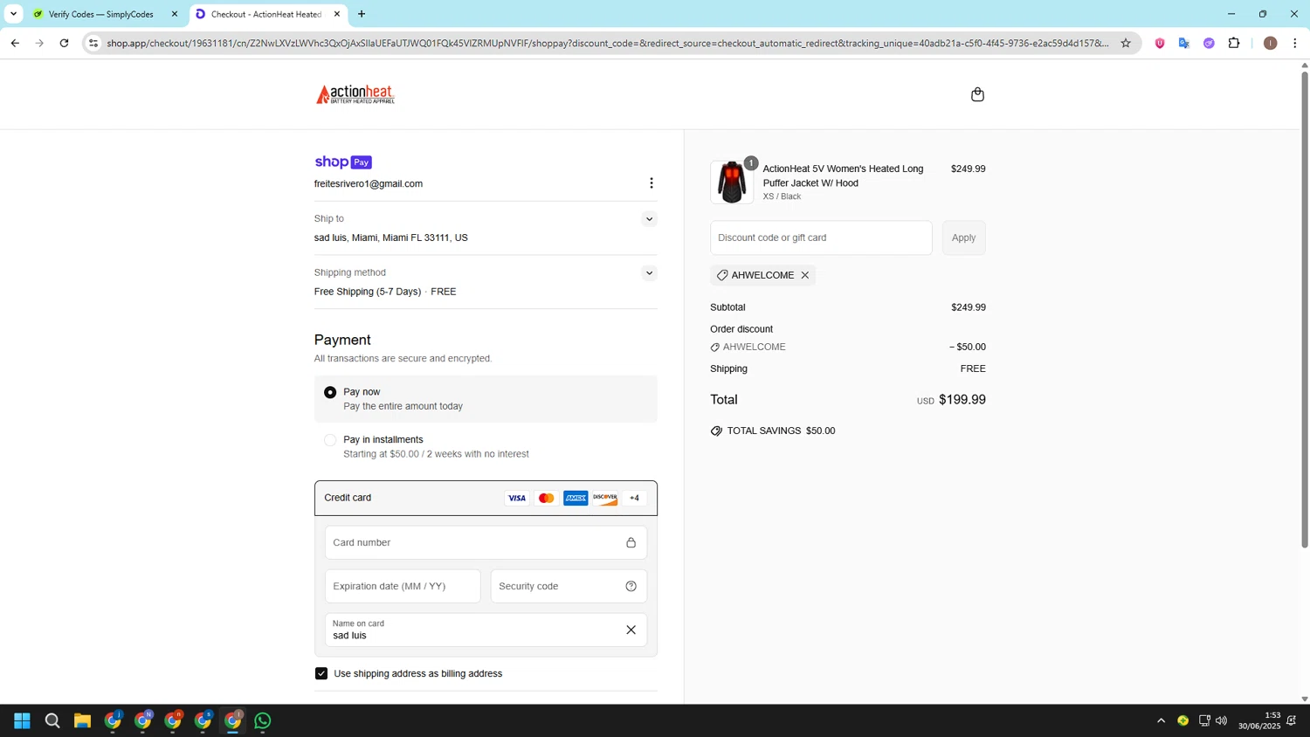Click the Expiration date field
Viewport: 1310px width, 737px height.
coord(403,587)
